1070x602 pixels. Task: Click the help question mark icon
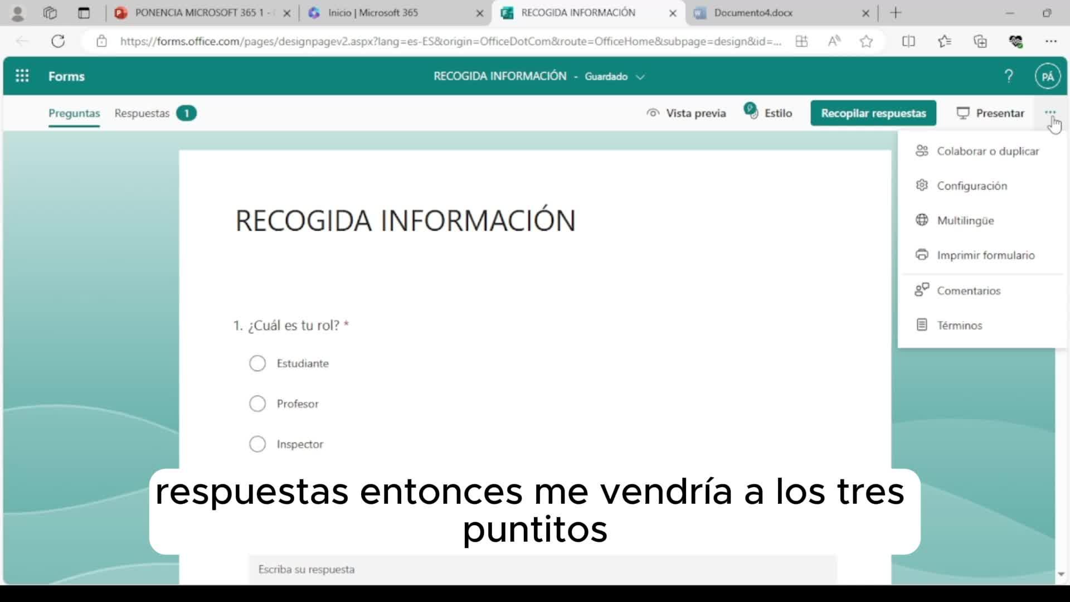(1009, 76)
